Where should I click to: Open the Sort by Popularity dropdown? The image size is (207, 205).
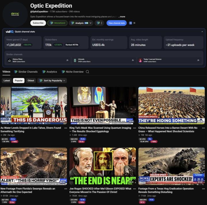[52, 80]
